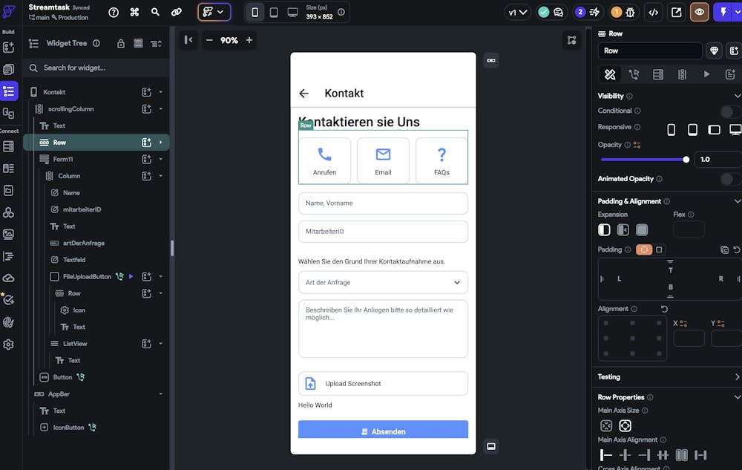The image size is (742, 470).
Task: Lock the widget tree padlock icon
Action: [121, 44]
